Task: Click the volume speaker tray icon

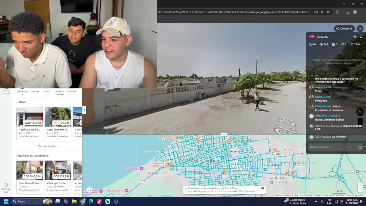Action: (341, 201)
